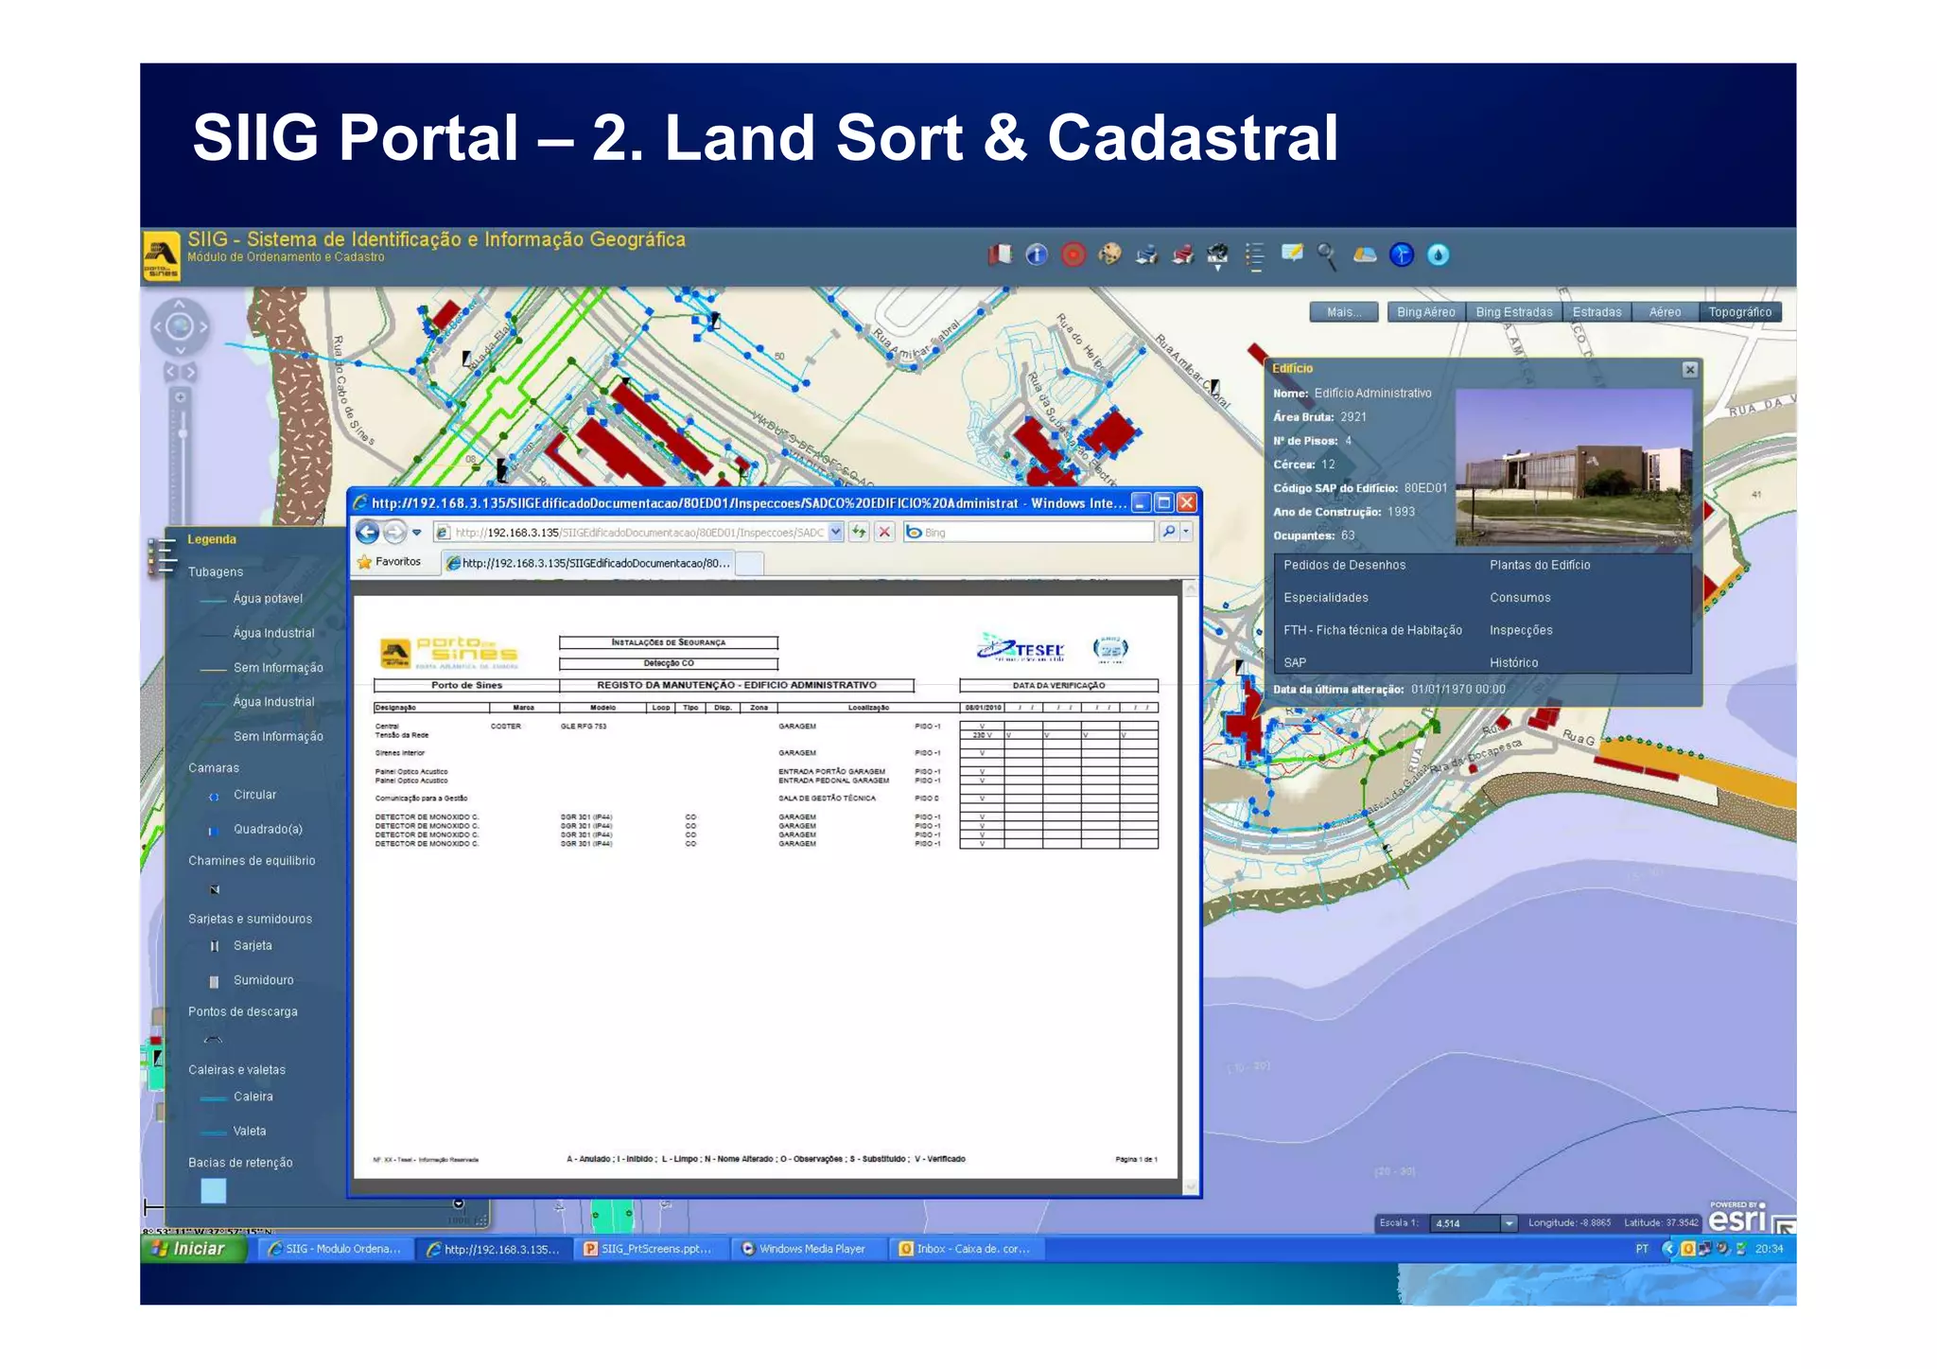Screen dimensions: 1937x1369
Task: Open the land parcels layer icon
Action: [x=1364, y=254]
